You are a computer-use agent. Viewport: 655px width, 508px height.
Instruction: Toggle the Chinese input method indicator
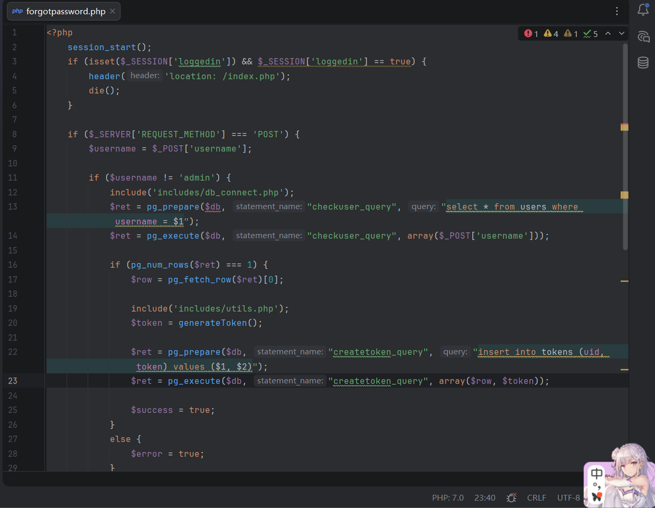(x=596, y=473)
